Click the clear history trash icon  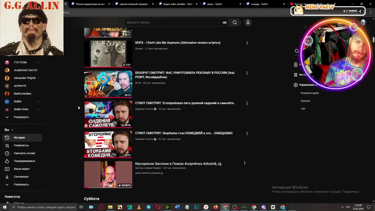(296, 64)
